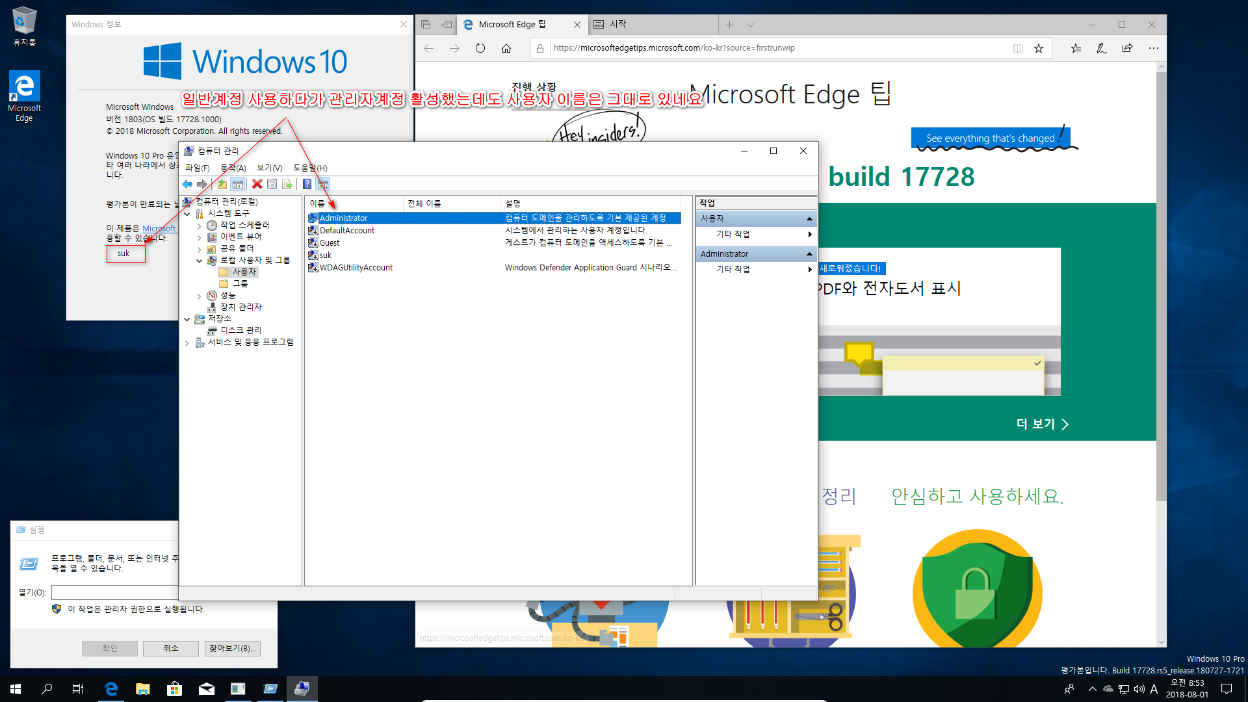This screenshot has width=1248, height=702.
Task: Go to Home page in Edge
Action: coord(506,48)
